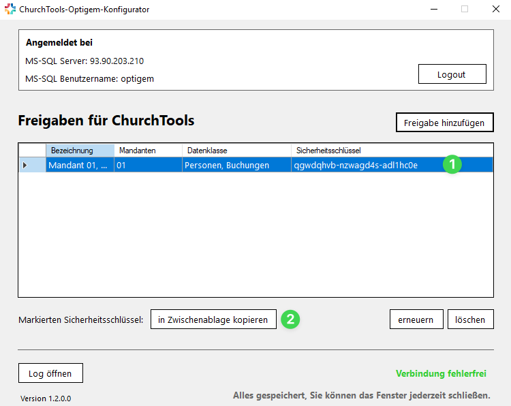511x406 pixels.
Task: Select the 'Personen, Buchungen' cell
Action: click(x=236, y=165)
